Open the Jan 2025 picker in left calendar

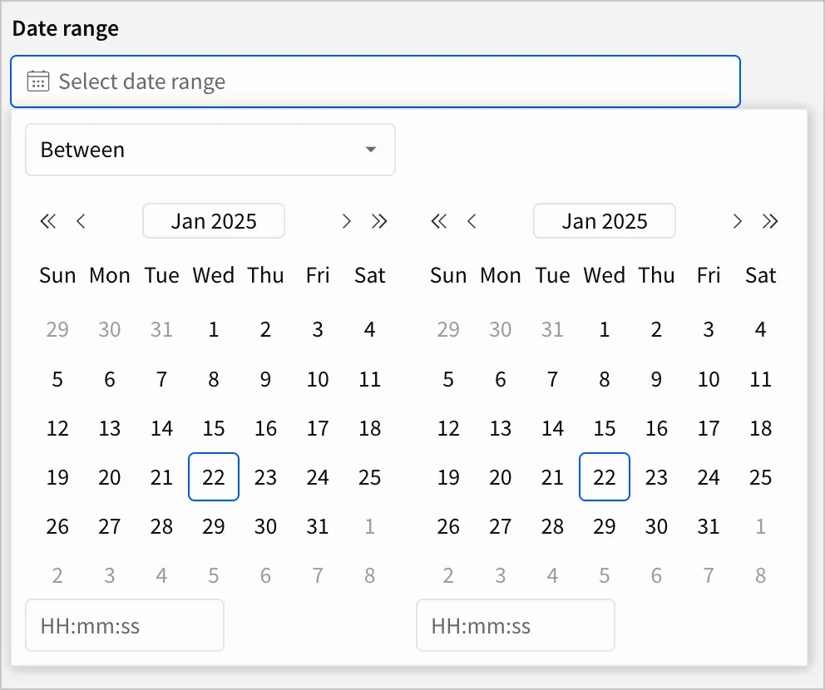click(214, 221)
